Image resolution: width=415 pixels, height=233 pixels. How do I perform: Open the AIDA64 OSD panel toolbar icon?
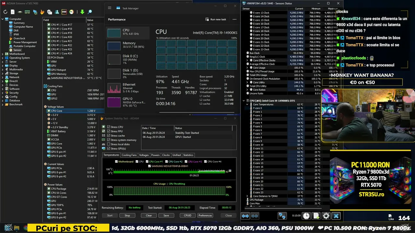pyautogui.click(x=64, y=12)
